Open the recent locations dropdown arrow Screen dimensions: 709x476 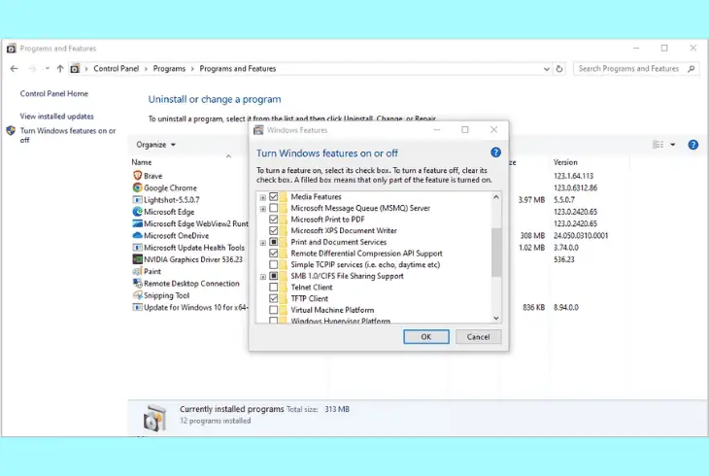pyautogui.click(x=47, y=69)
